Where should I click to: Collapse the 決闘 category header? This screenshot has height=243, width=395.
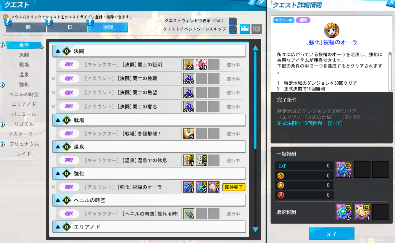149,51
